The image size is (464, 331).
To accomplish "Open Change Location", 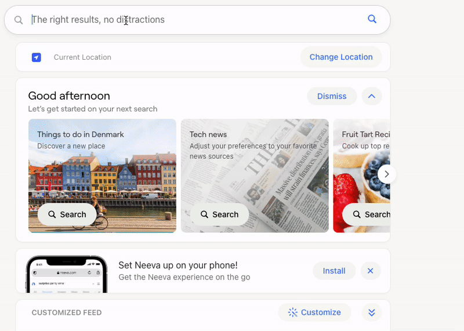I will 341,57.
